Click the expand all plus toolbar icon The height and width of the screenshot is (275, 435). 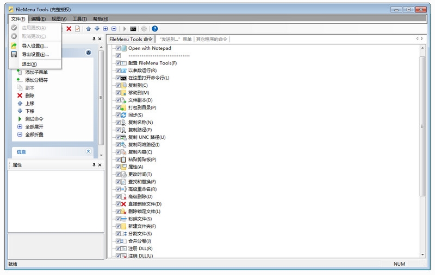(x=105, y=29)
